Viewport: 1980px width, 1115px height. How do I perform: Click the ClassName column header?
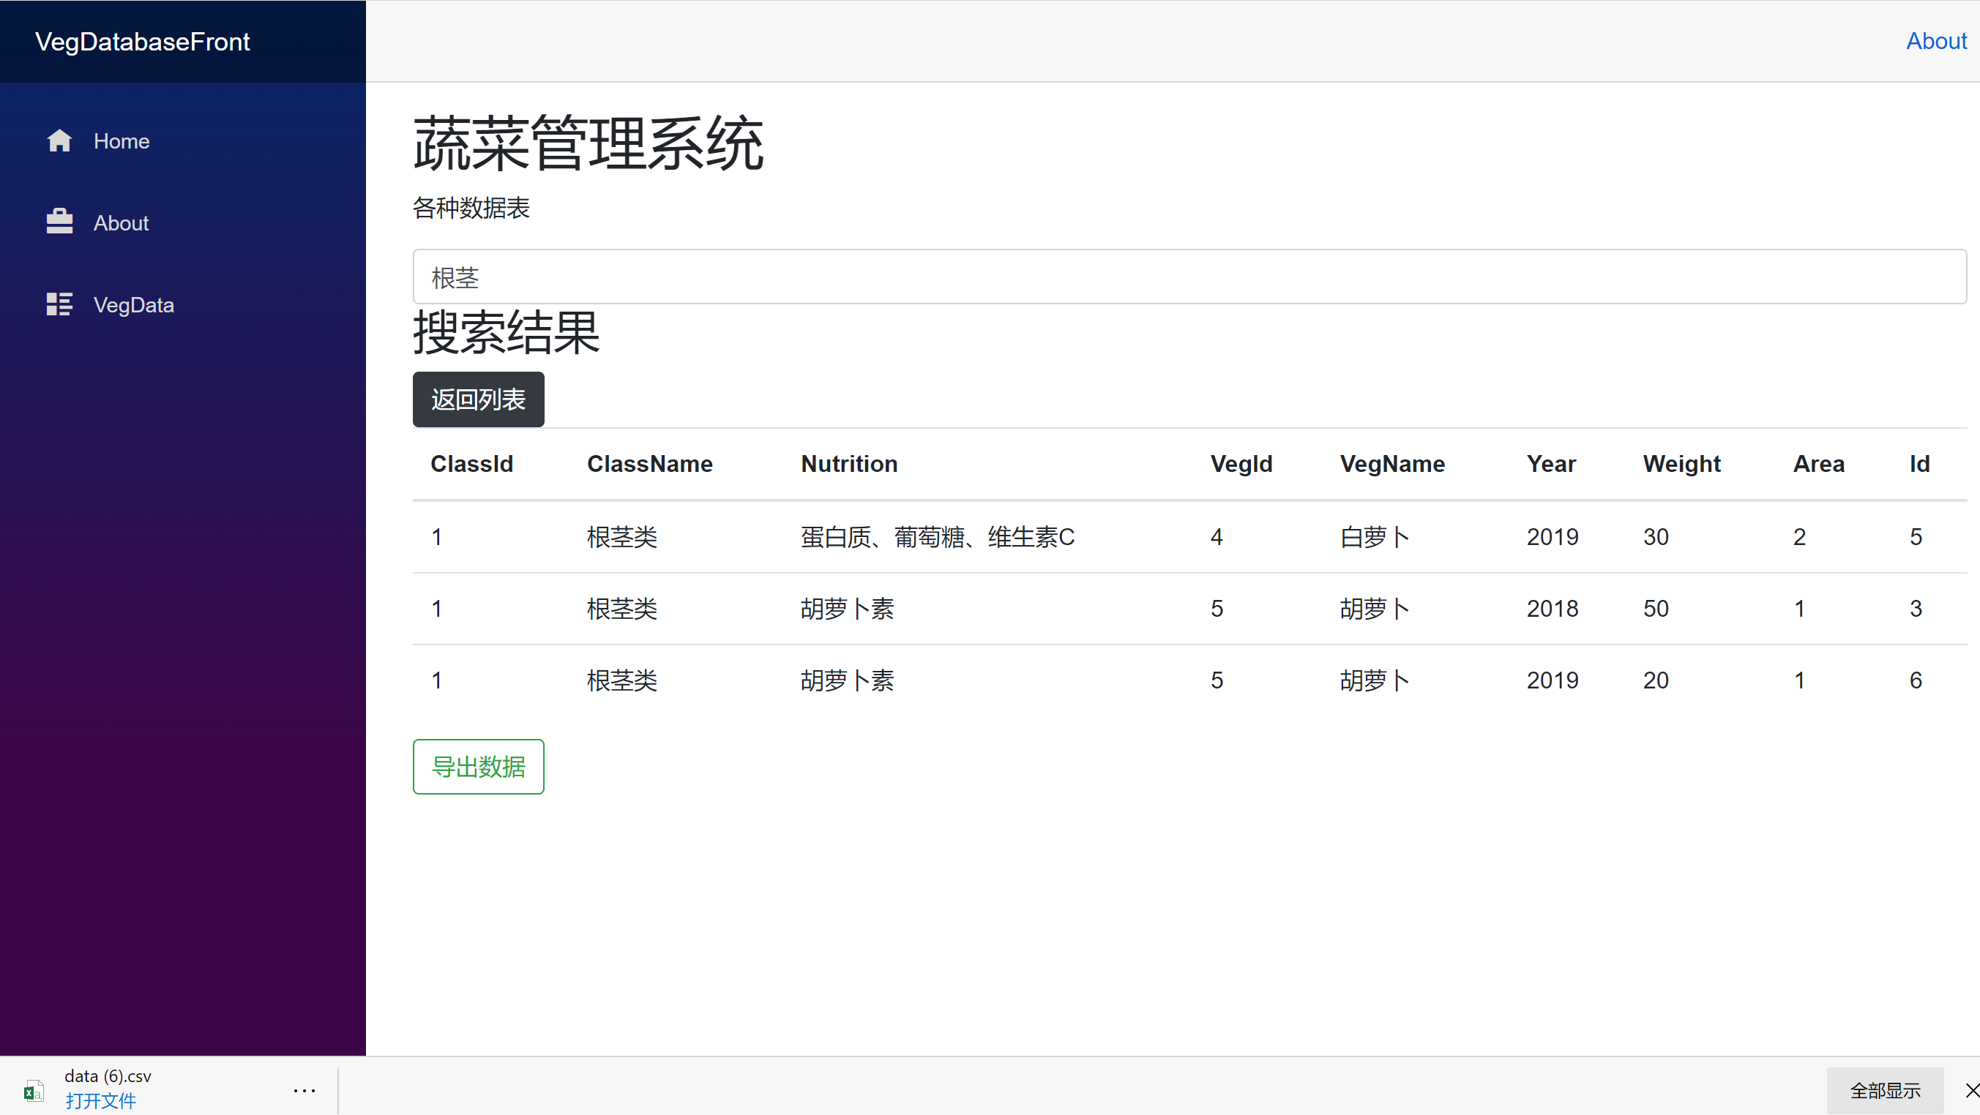click(649, 463)
